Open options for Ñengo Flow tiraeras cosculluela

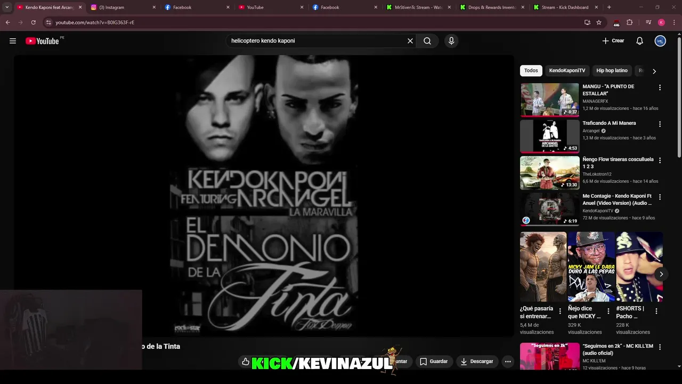660,161
